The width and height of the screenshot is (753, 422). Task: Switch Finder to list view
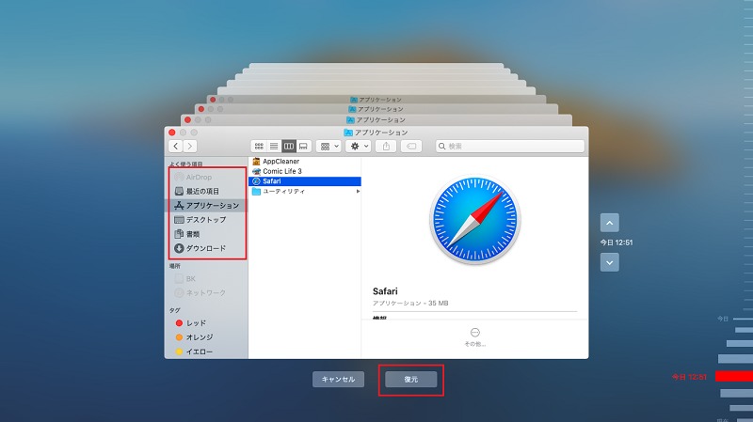(x=274, y=147)
